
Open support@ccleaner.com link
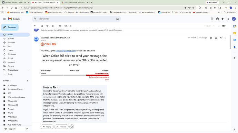[x=66, y=51]
